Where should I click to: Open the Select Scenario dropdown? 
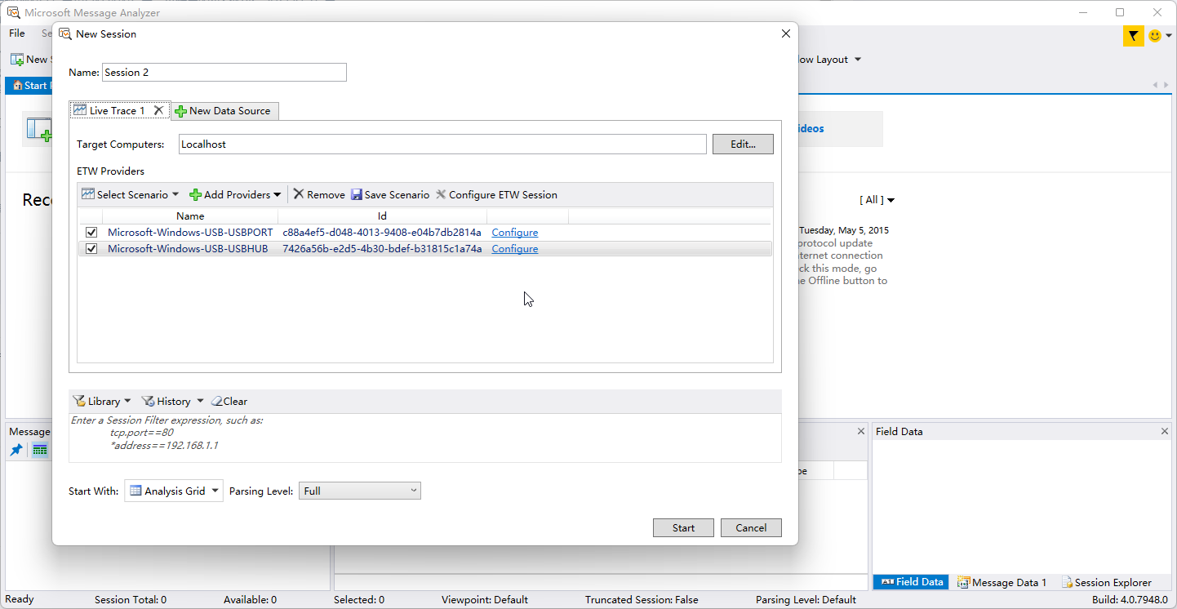point(130,194)
